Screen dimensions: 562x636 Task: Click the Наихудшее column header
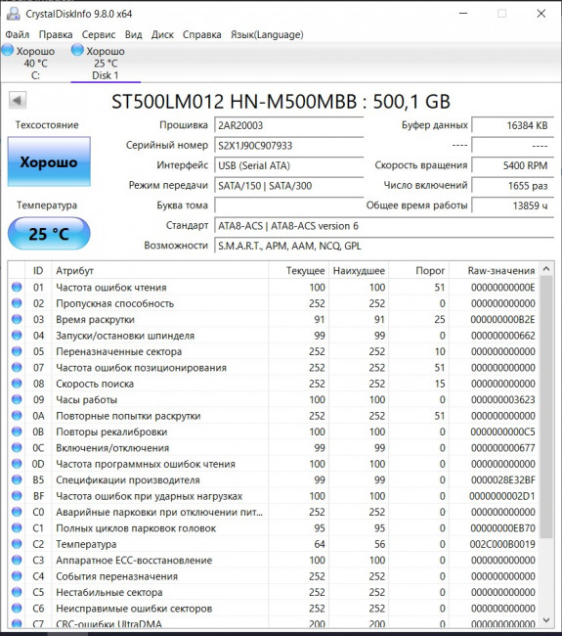pyautogui.click(x=359, y=270)
